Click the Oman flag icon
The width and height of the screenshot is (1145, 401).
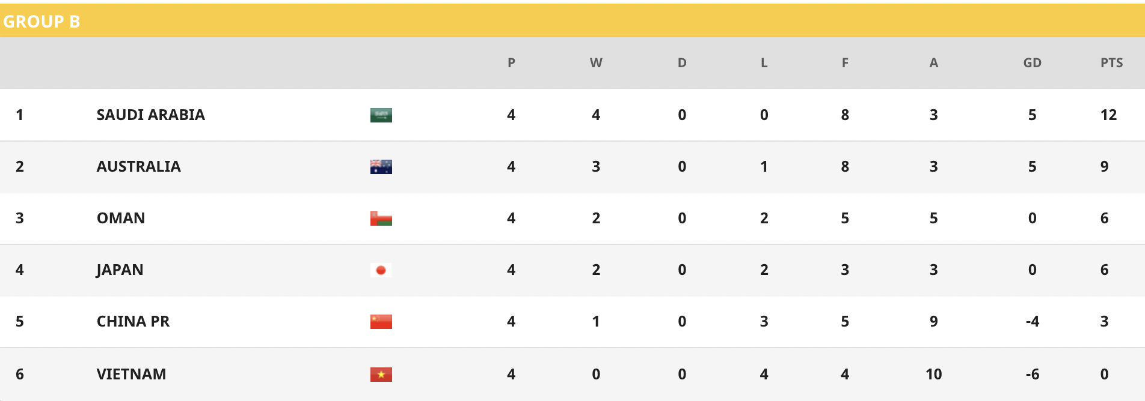(381, 219)
